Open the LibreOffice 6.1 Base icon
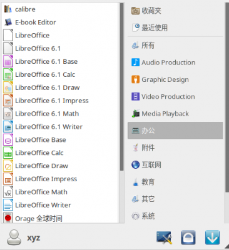The width and height of the screenshot is (229, 250). [8, 61]
